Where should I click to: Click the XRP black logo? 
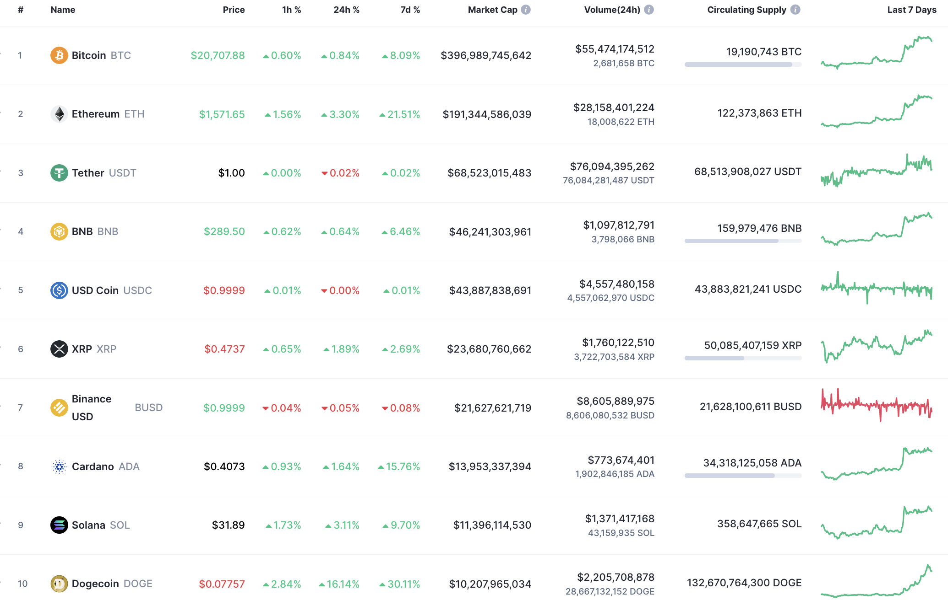59,348
